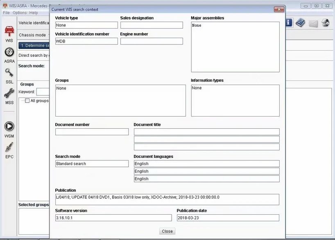Image resolution: width=335 pixels, height=240 pixels.
Task: Click the second Document title field
Action: [206, 139]
